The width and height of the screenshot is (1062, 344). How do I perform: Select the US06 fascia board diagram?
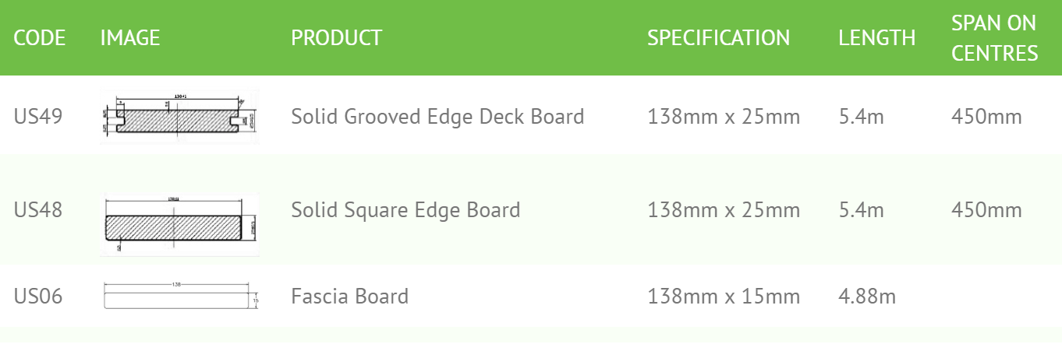[x=180, y=297]
